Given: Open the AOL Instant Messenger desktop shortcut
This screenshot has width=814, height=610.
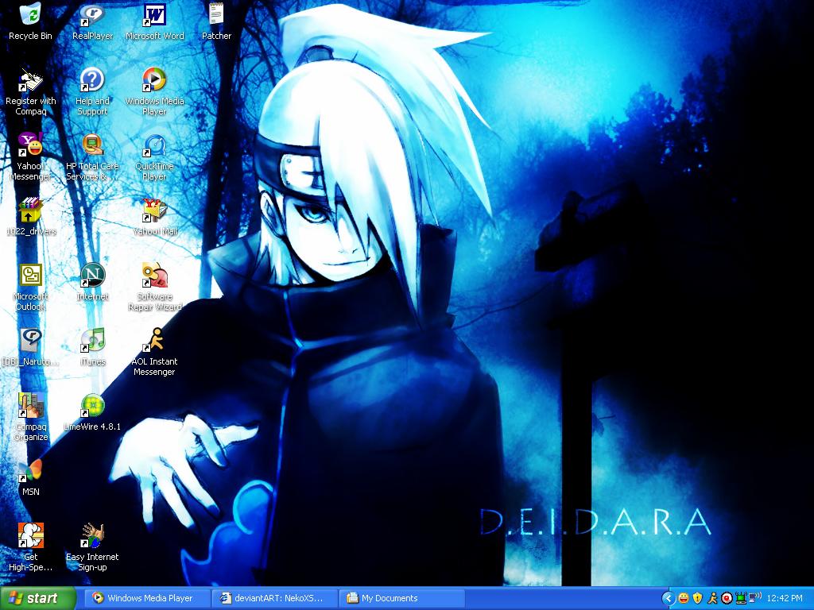Looking at the screenshot, I should tap(155, 353).
